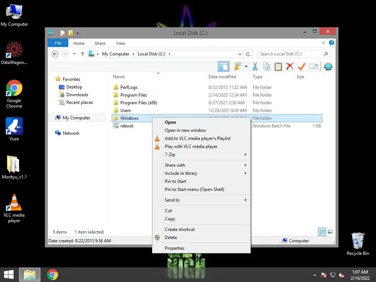376x282 pixels.
Task: Click Google Chrome on the taskbar
Action: tap(53, 275)
